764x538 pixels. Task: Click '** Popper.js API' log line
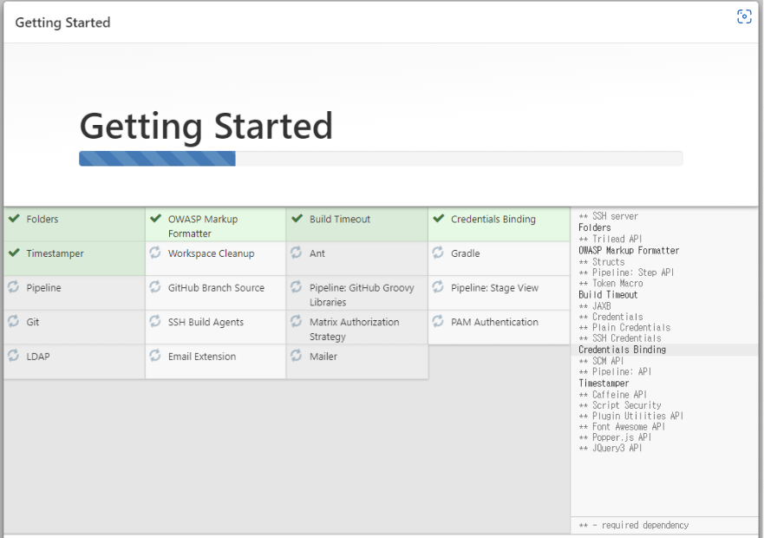(x=615, y=437)
